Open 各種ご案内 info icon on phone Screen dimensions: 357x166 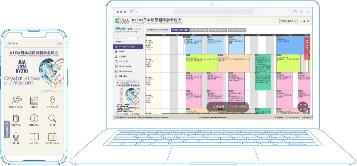point(34,119)
